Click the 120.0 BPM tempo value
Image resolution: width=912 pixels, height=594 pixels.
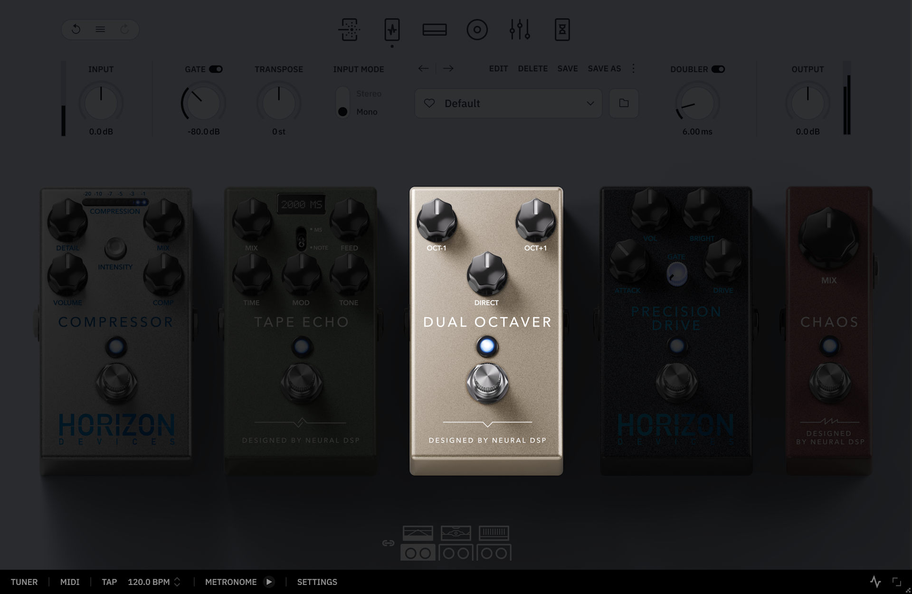tap(149, 582)
